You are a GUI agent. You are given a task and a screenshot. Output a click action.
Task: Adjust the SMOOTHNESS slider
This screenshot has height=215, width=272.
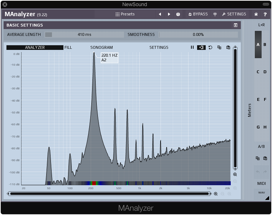pos(198,34)
